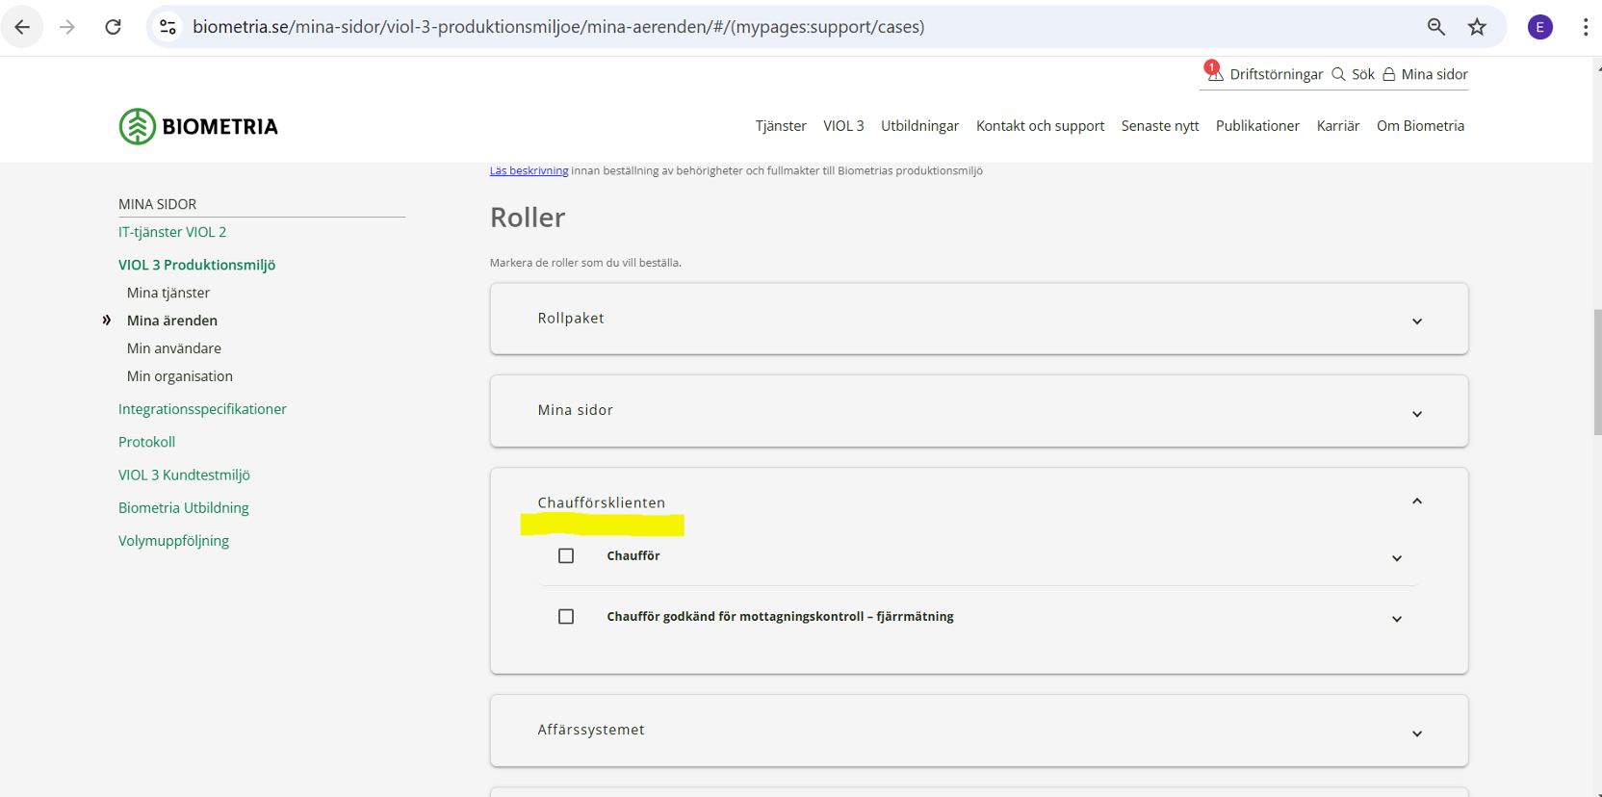Click the browser address bar URL
The image size is (1602, 797).
[558, 27]
